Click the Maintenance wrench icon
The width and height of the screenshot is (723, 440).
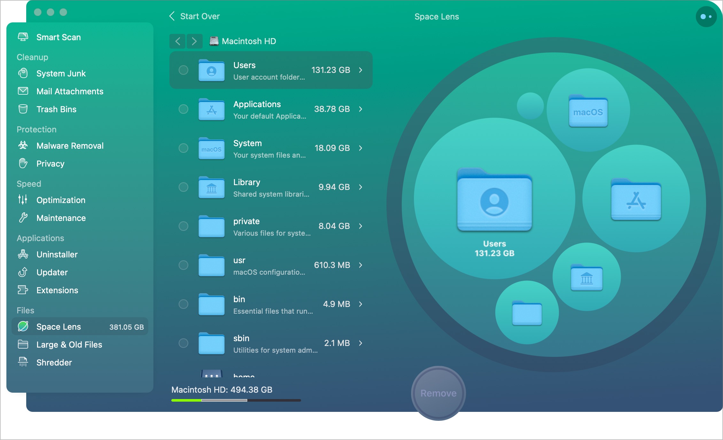(23, 218)
